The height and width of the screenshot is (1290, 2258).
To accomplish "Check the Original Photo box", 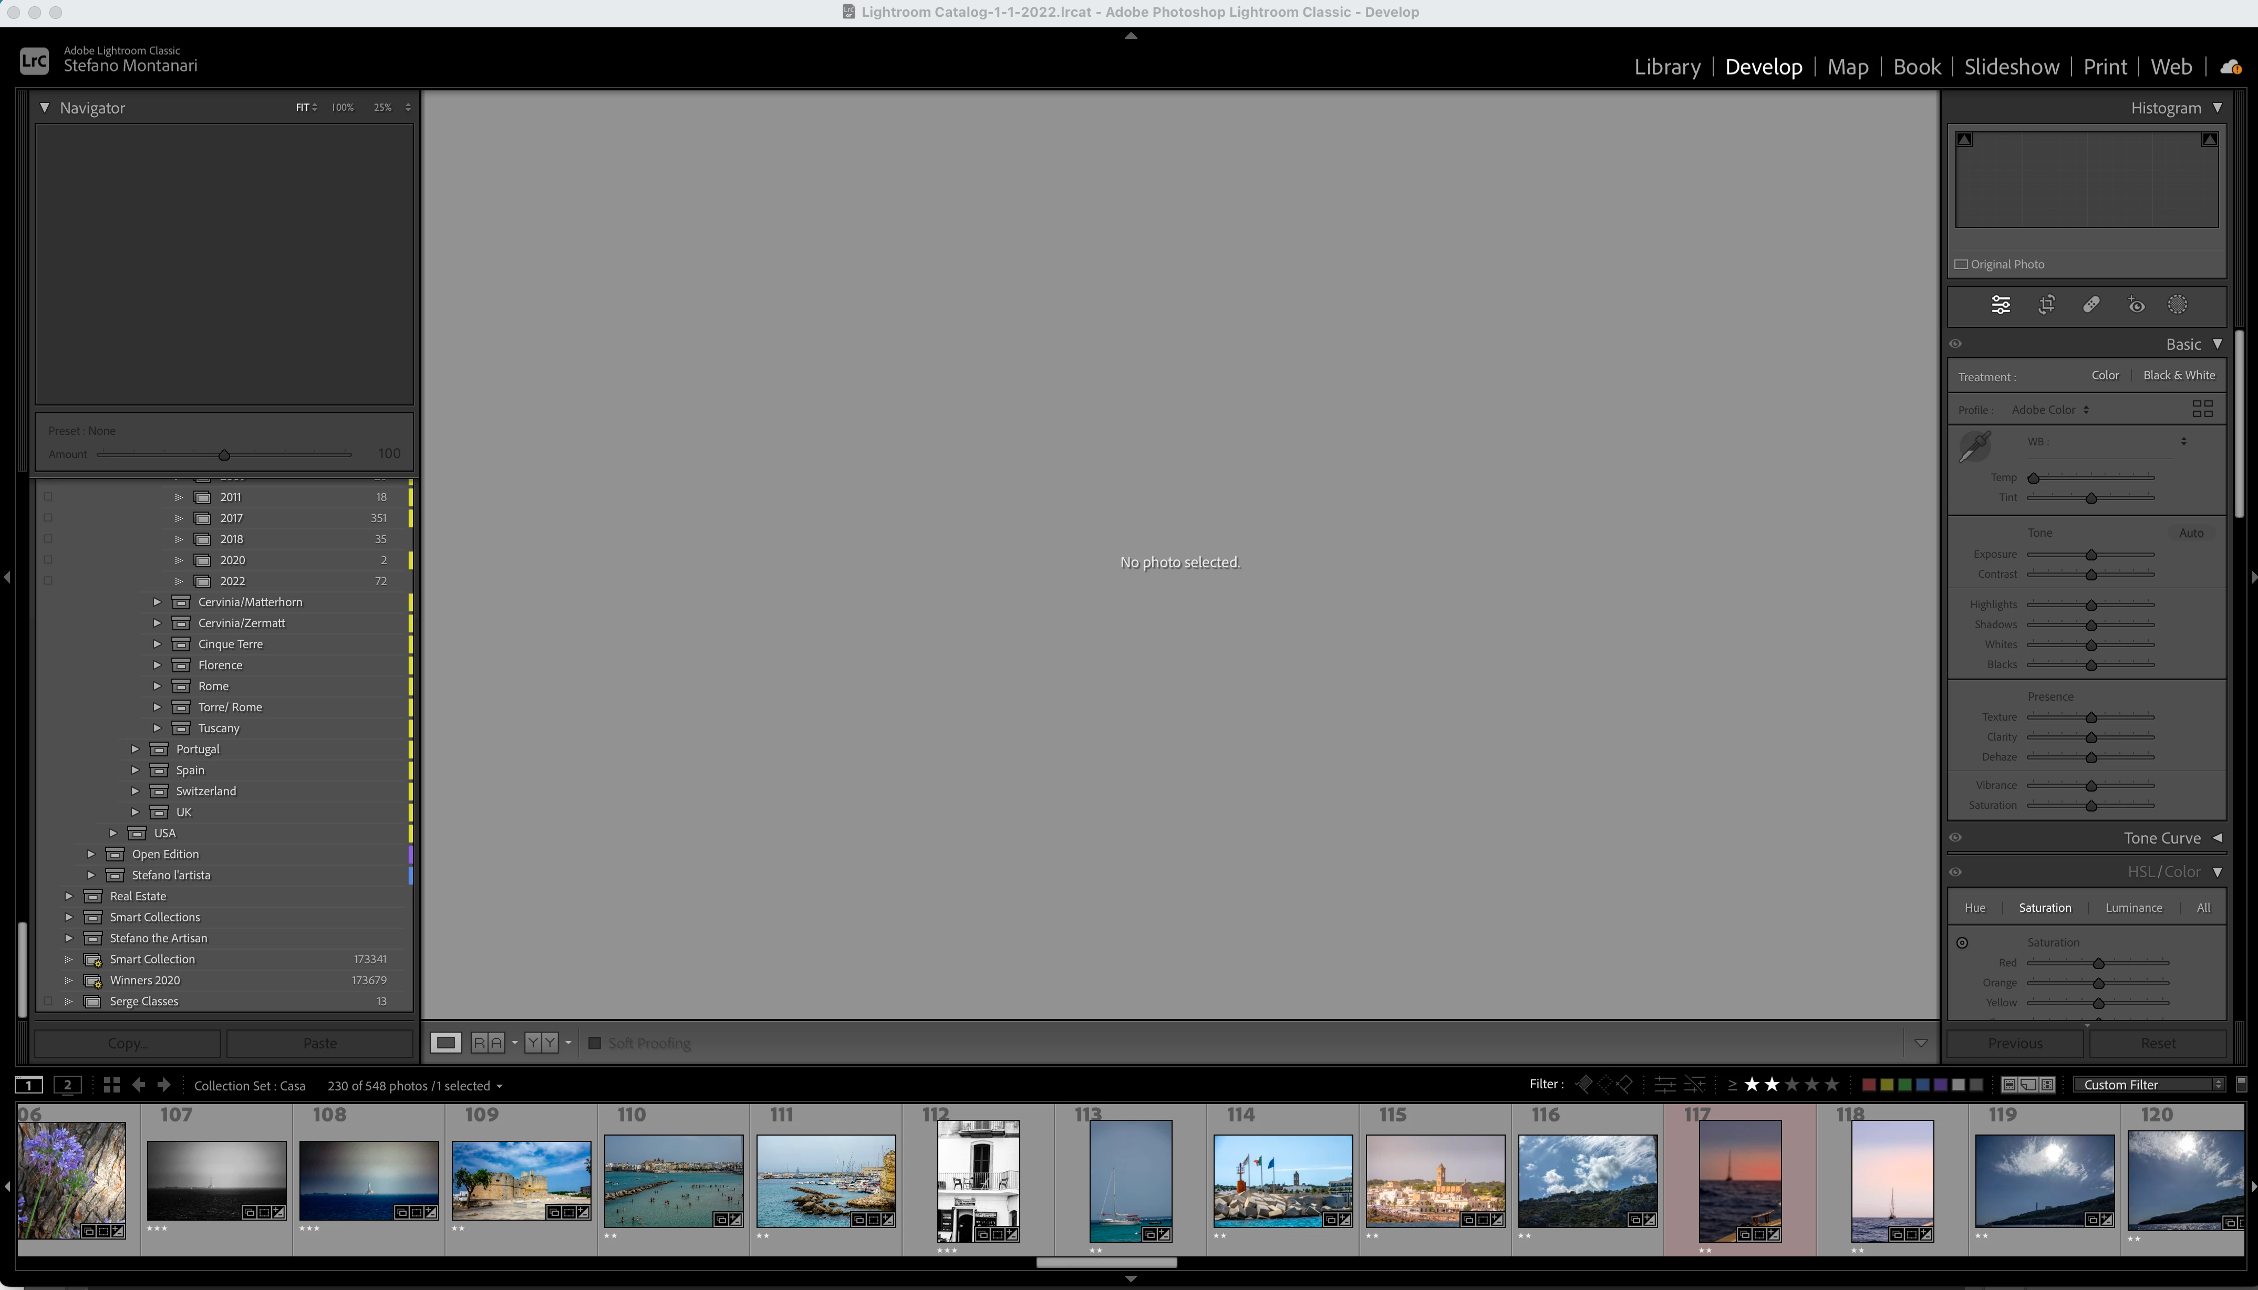I will click(1961, 264).
